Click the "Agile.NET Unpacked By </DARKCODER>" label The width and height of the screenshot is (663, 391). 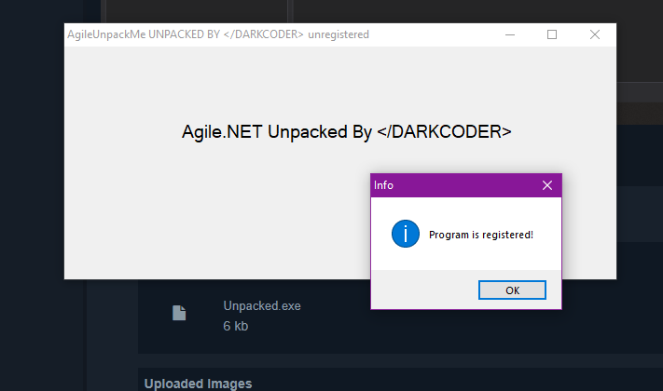(x=346, y=132)
